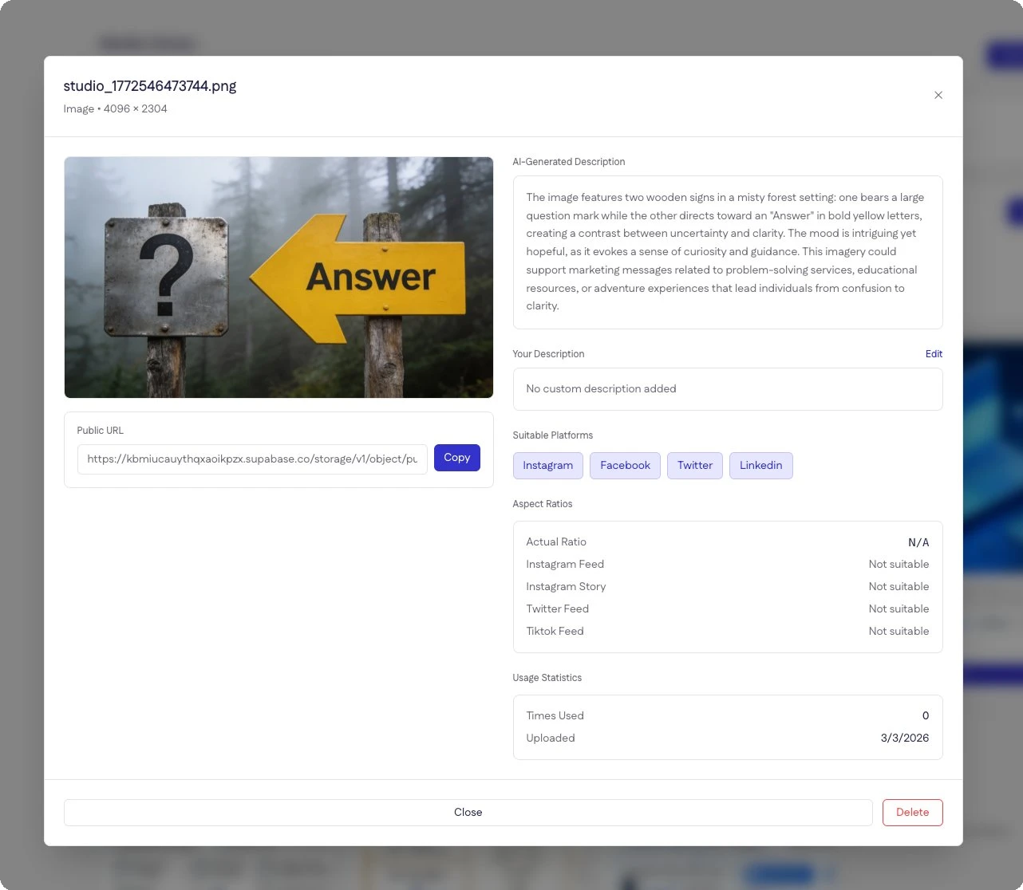Click the Uploaded date 3/3/2026

point(905,738)
